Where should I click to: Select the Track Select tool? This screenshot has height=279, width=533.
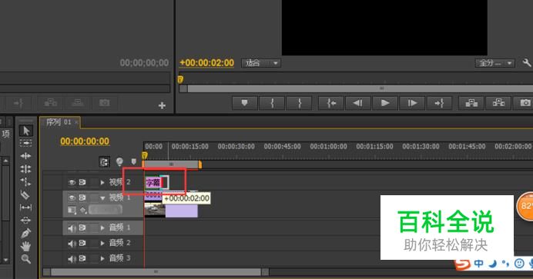[x=26, y=143]
